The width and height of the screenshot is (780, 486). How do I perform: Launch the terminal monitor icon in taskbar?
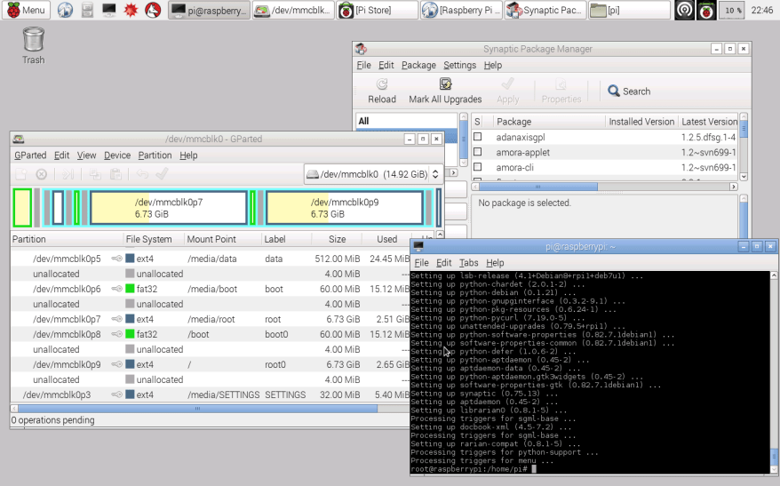tap(109, 10)
